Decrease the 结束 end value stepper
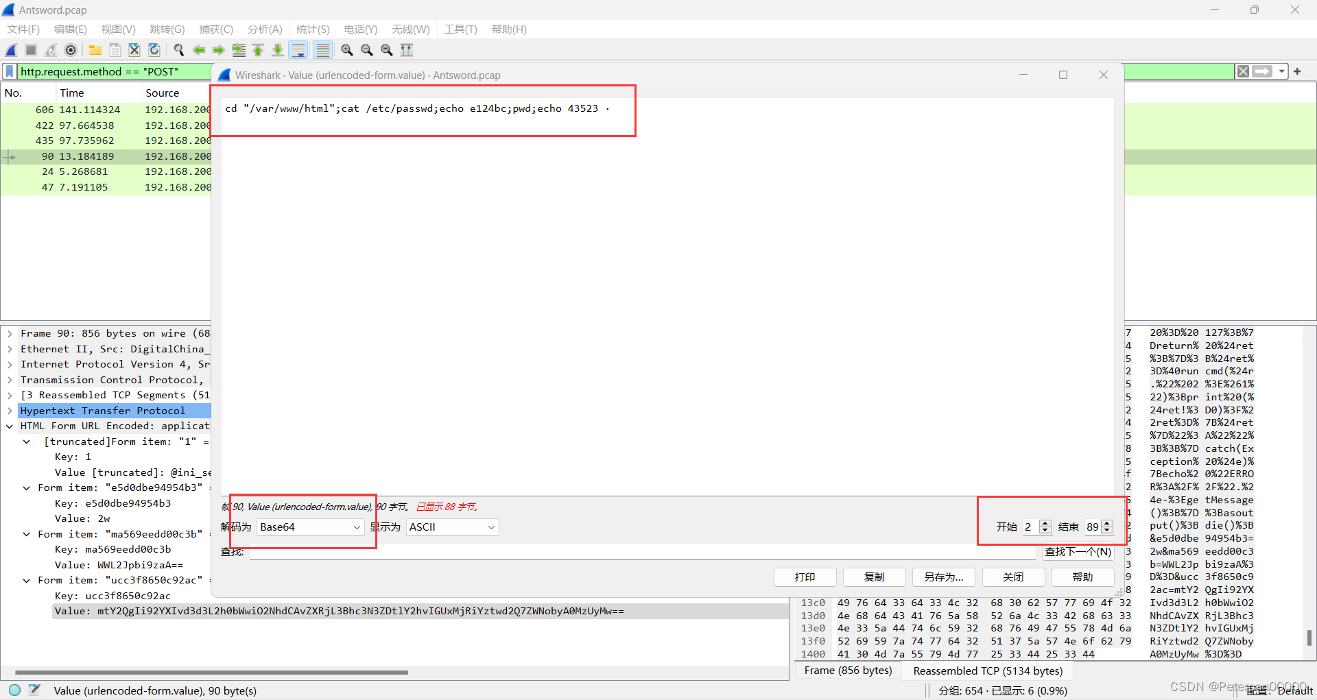This screenshot has width=1317, height=700. (x=1106, y=531)
